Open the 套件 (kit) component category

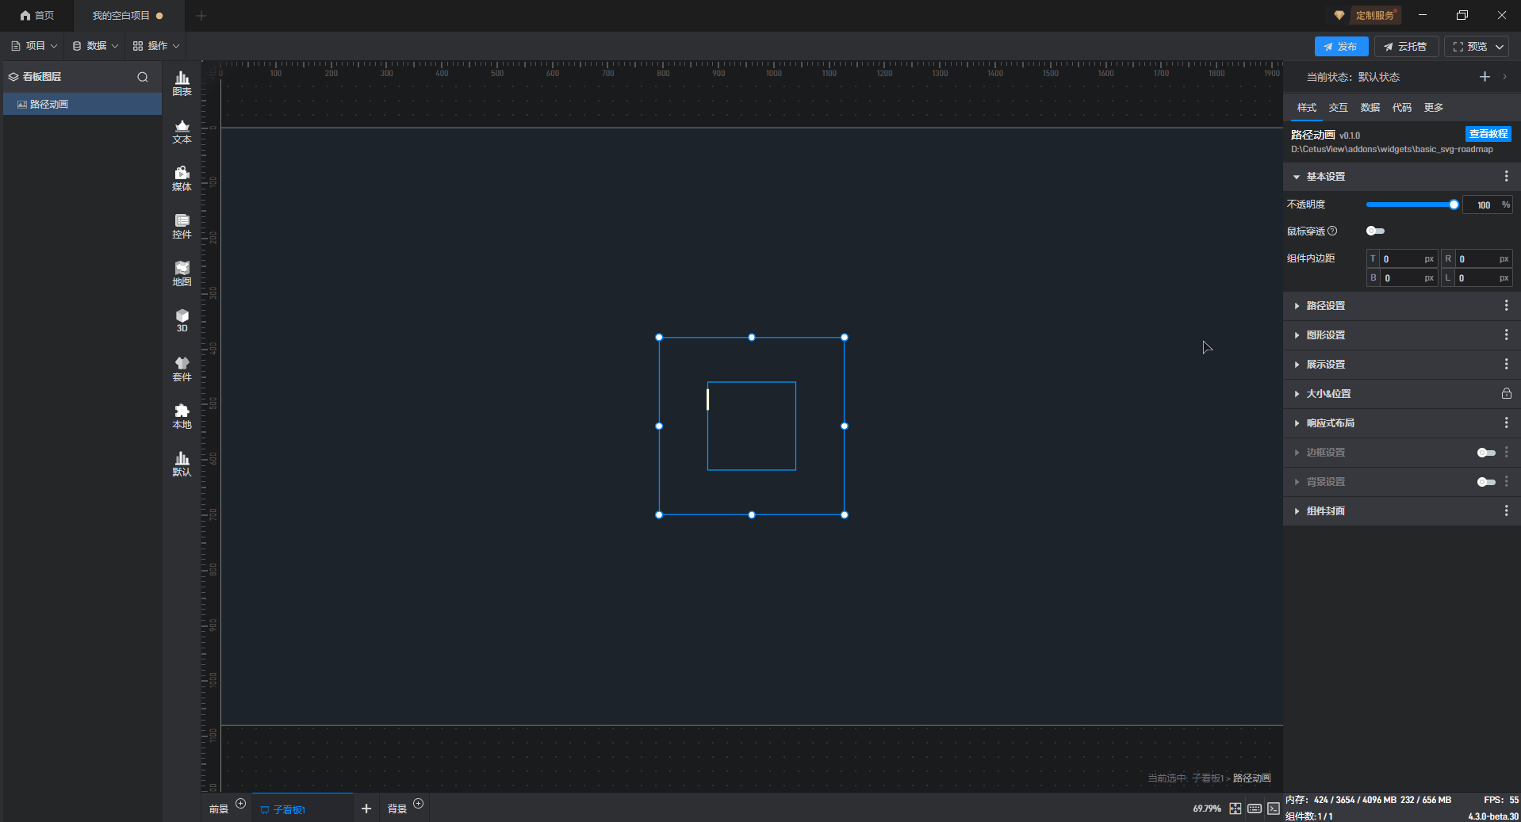click(x=182, y=369)
